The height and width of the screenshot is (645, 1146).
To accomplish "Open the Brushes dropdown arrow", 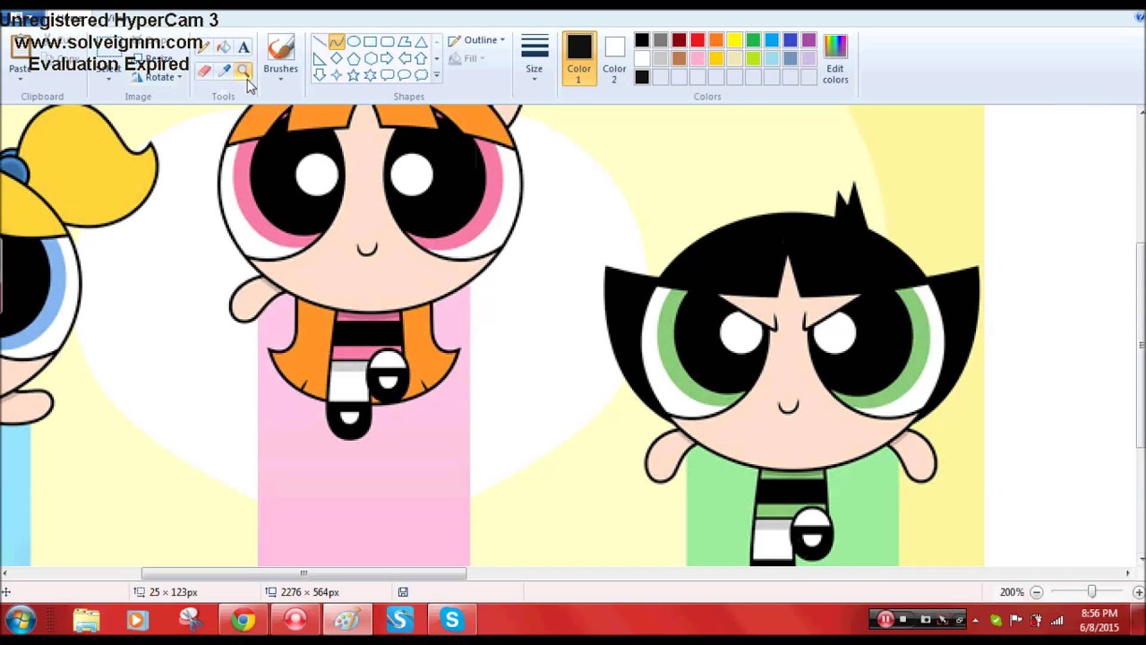I will [x=280, y=79].
